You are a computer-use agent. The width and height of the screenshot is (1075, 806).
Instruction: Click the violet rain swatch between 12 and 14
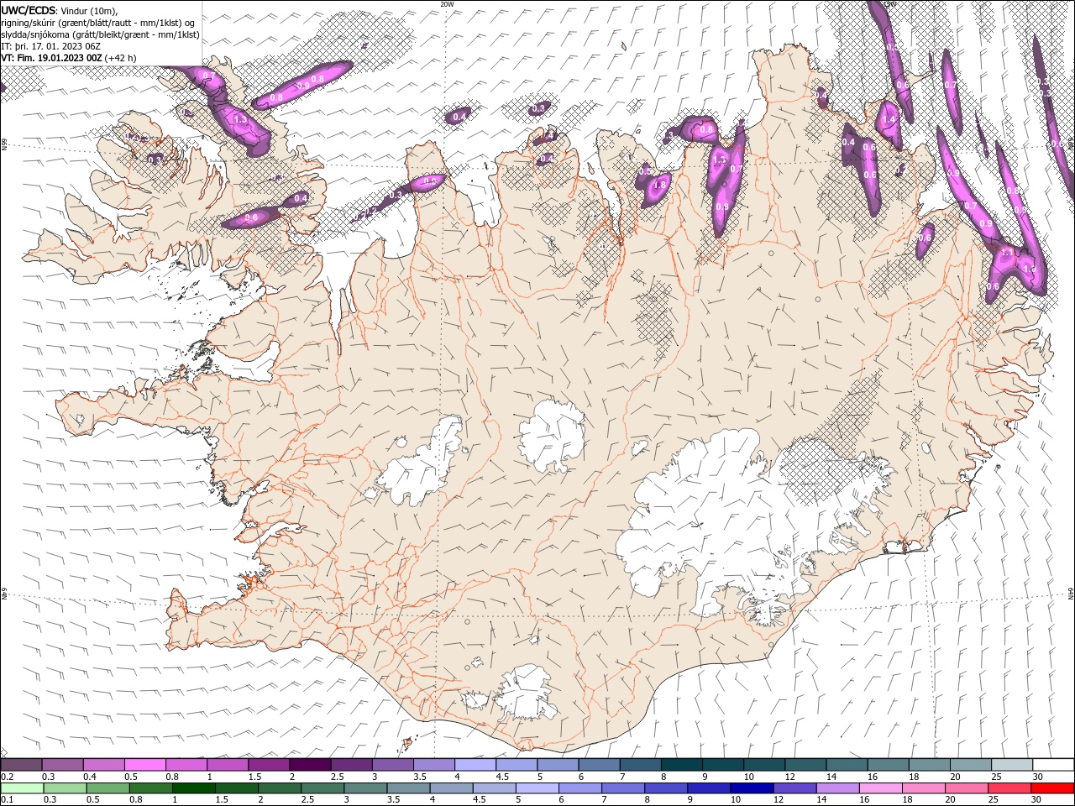[x=794, y=788]
